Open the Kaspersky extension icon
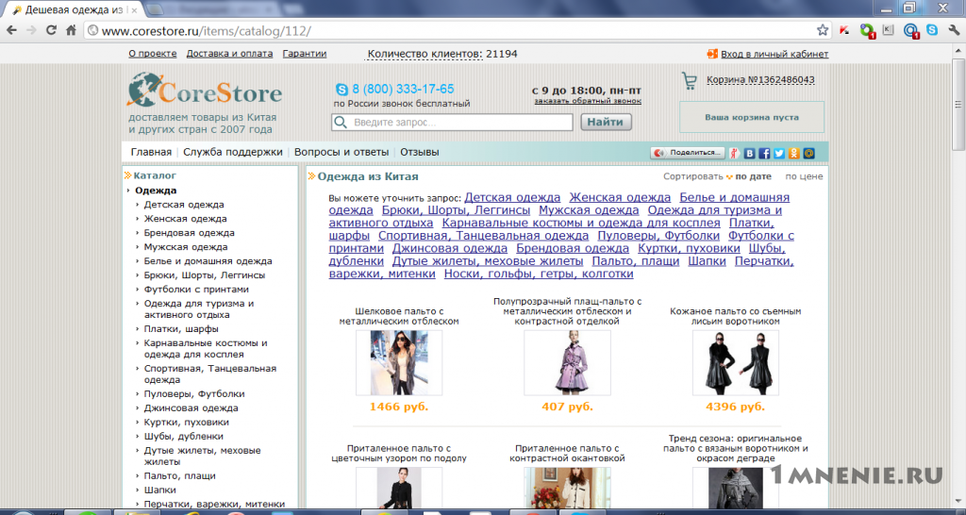 pos(844,30)
